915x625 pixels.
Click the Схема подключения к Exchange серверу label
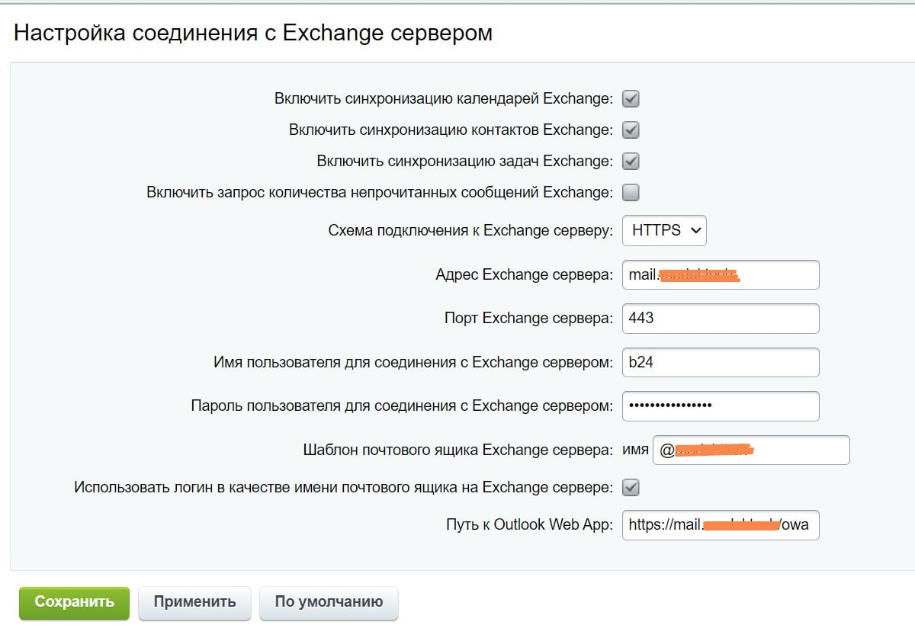pos(470,230)
